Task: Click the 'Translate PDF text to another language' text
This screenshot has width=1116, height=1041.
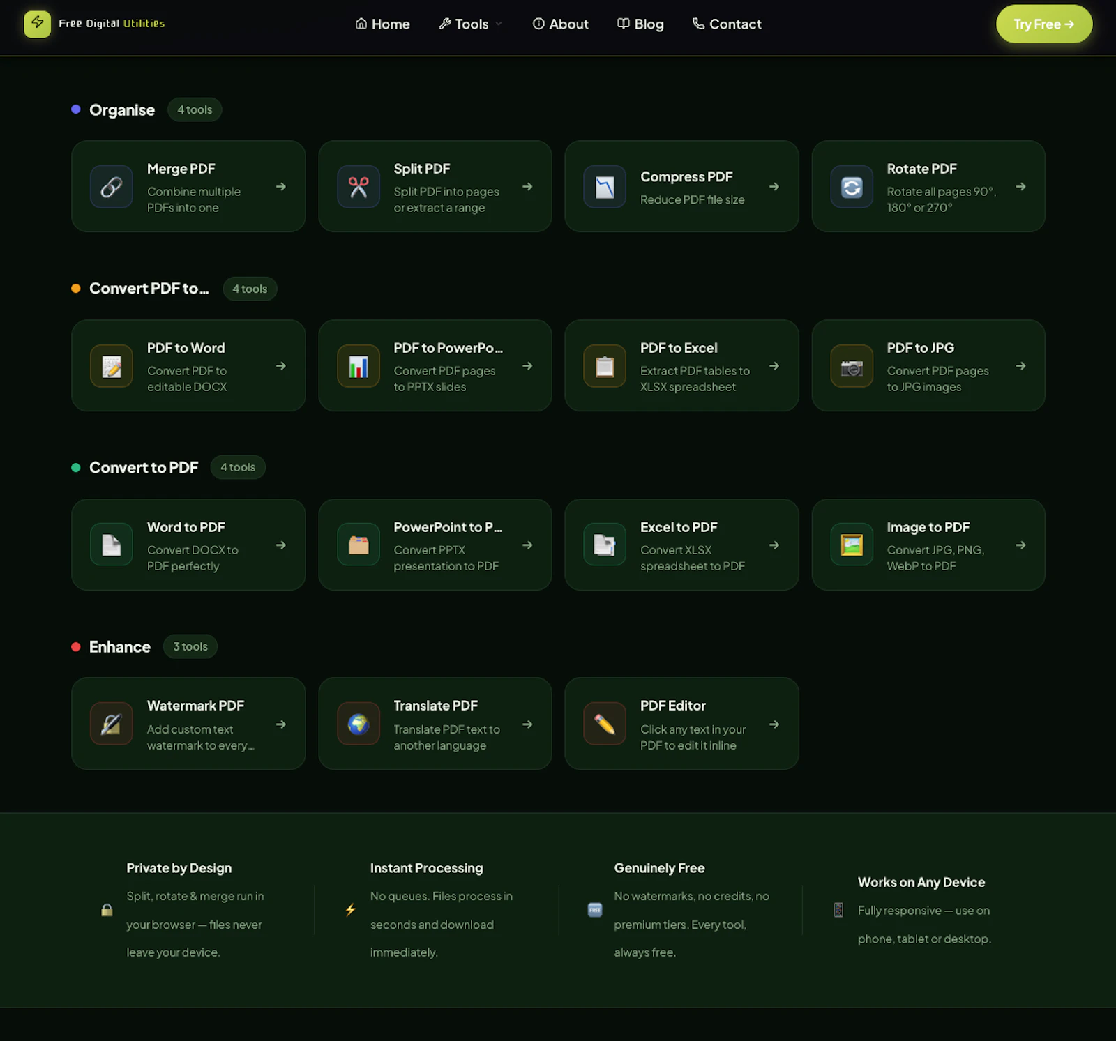Action: tap(446, 737)
